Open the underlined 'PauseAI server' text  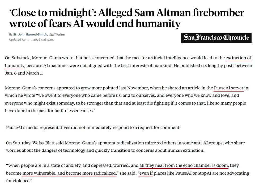(x=229, y=88)
